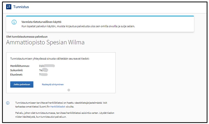Select the heading Ammattiopisto Spesian Wilma
This screenshot has height=124, width=209.
click(x=45, y=43)
